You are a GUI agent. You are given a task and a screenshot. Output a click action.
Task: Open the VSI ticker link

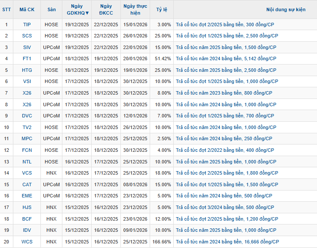(x=27, y=81)
